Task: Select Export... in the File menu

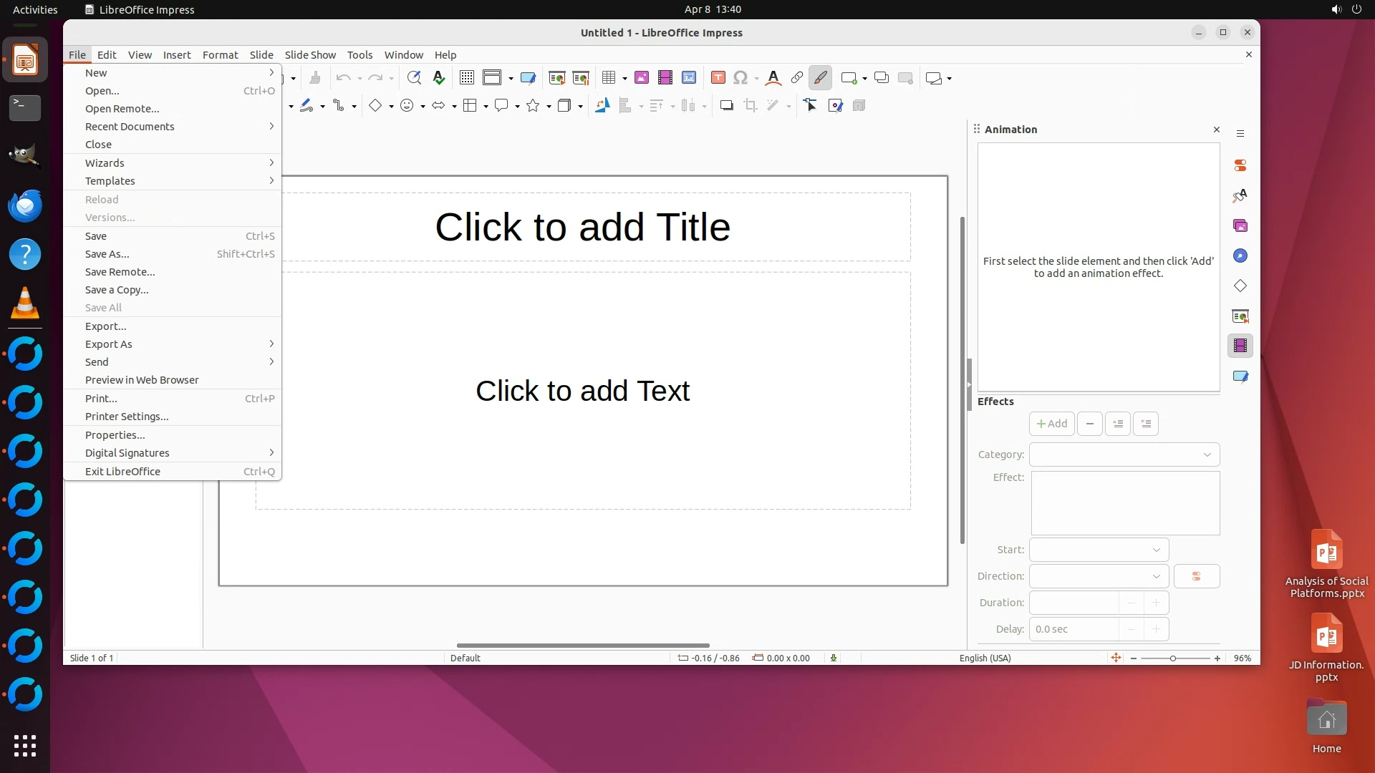Action: pos(106,326)
